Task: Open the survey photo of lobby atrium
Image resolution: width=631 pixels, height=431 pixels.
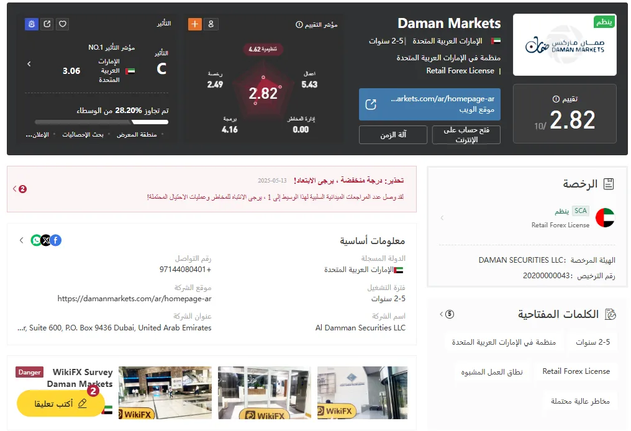Action: [165, 392]
